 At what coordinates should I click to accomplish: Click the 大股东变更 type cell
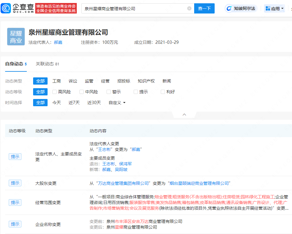(x=46, y=183)
